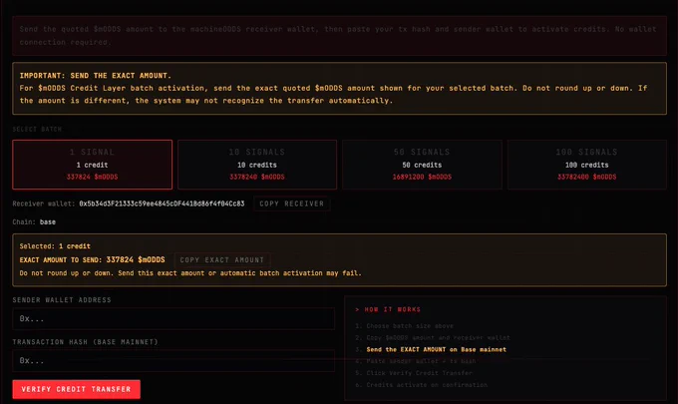Click the 16891200 $mODDS price
Image resolution: width=678 pixels, height=404 pixels.
coord(422,177)
